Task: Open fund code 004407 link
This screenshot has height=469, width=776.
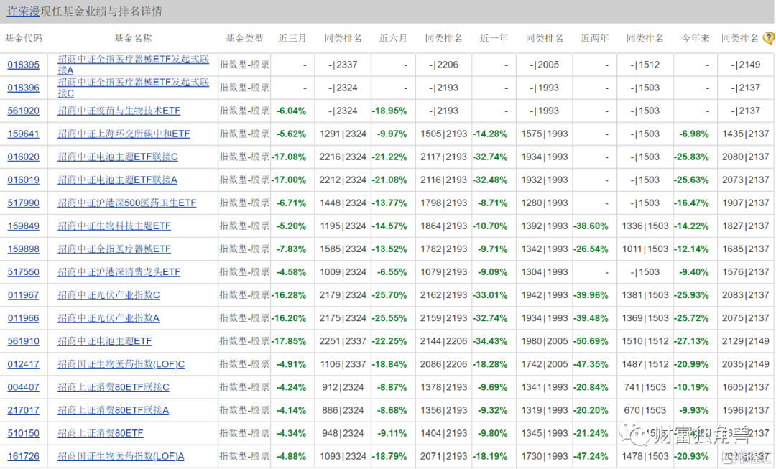Action: coord(23,387)
